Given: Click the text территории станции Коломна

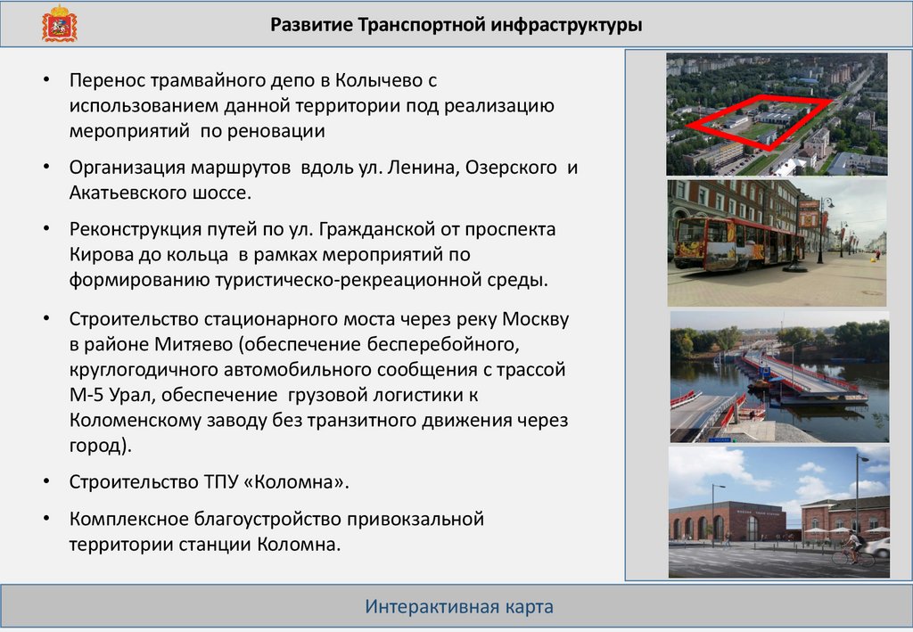Looking at the screenshot, I should (x=204, y=544).
